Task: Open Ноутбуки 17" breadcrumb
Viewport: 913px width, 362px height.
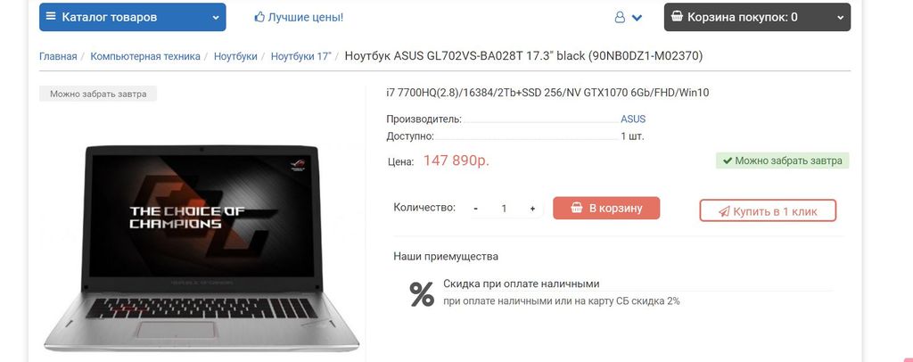Action: click(301, 56)
